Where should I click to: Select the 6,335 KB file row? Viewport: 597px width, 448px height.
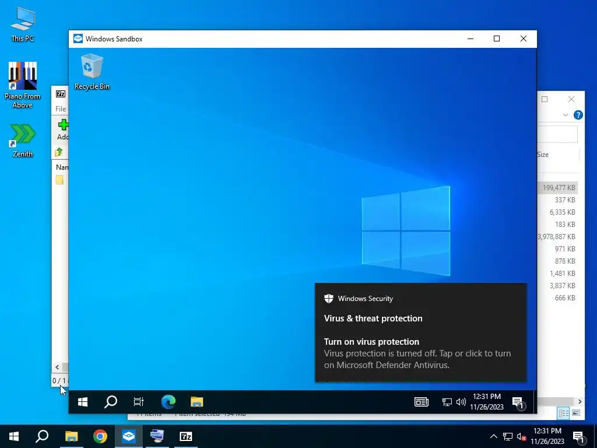(x=557, y=212)
